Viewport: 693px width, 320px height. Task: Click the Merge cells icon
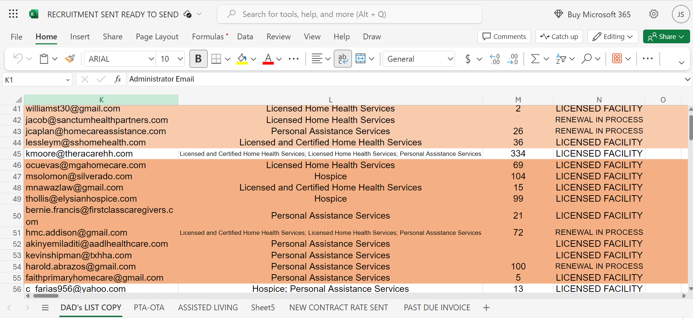tap(361, 59)
